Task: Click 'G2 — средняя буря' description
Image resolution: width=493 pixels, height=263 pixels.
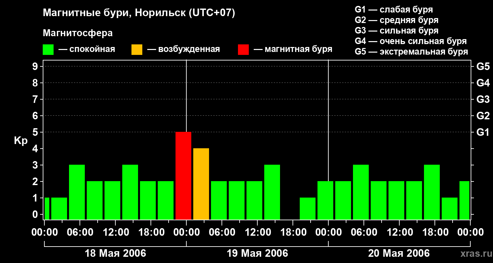Action: point(397,20)
